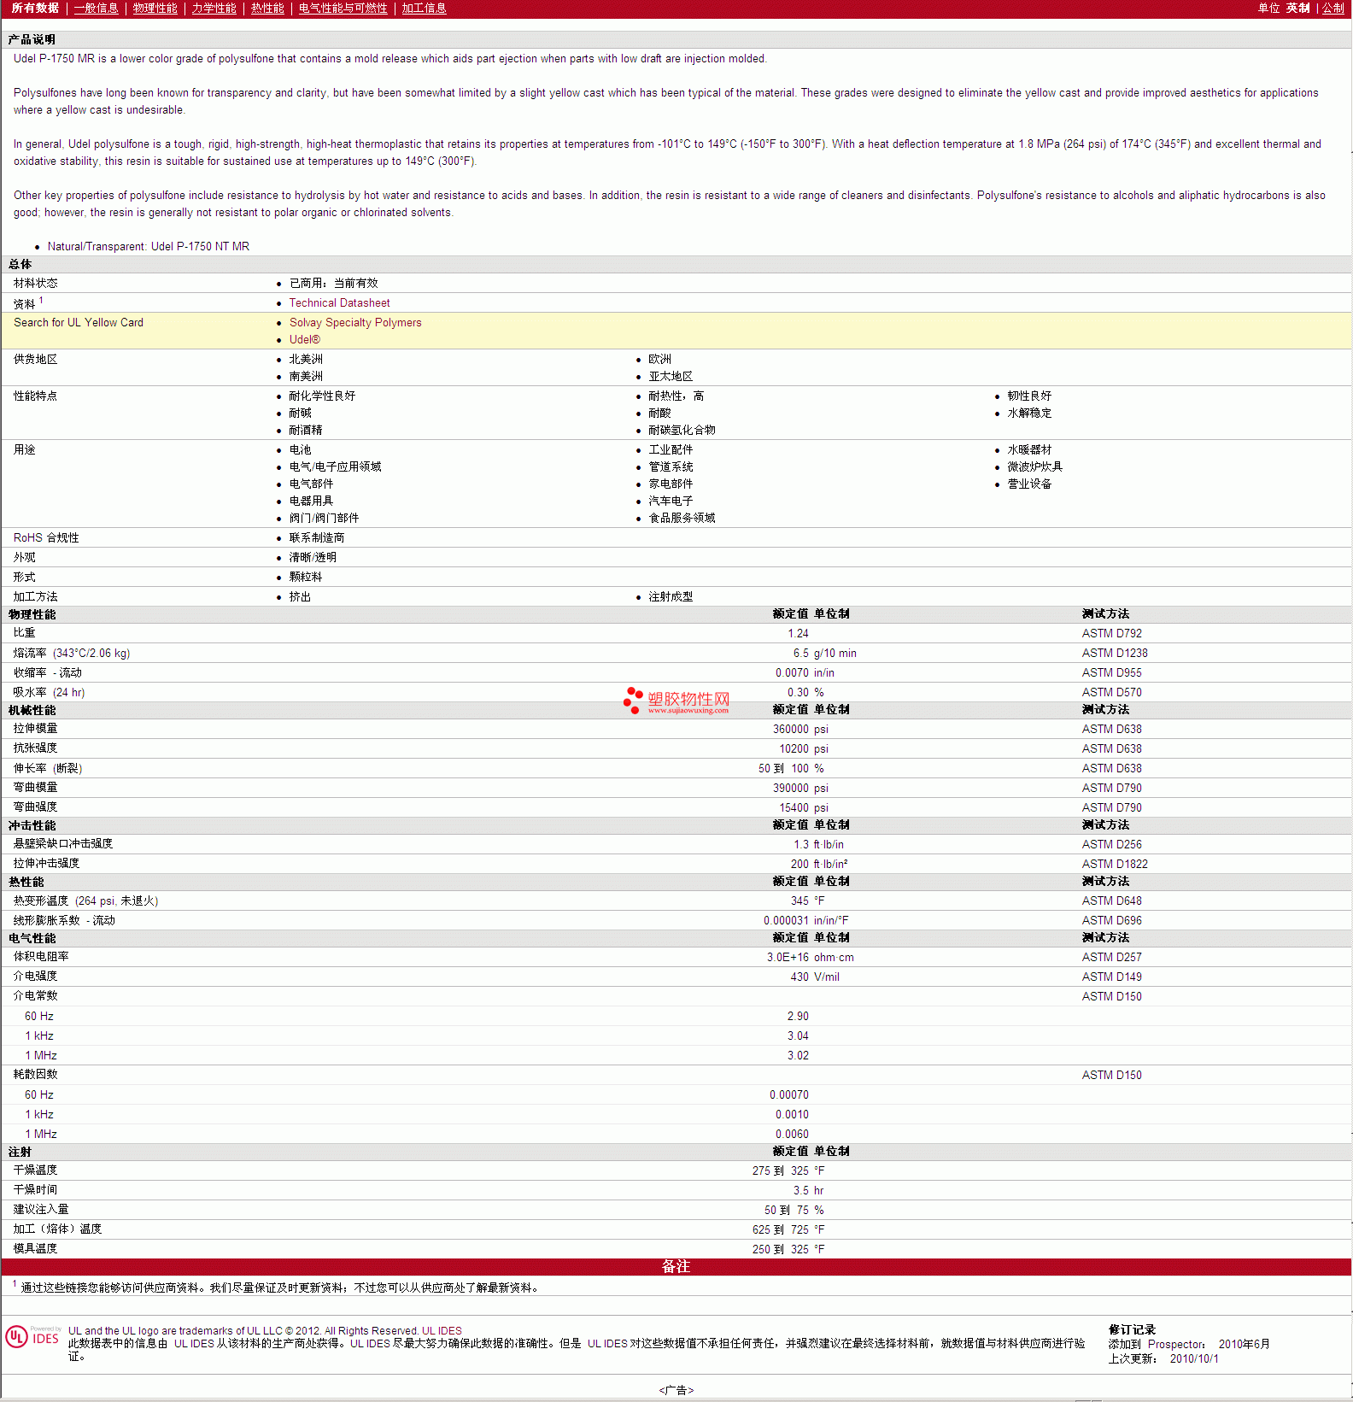Image resolution: width=1353 pixels, height=1402 pixels.
Task: Click the 比重 value 1.24
Action: click(798, 634)
